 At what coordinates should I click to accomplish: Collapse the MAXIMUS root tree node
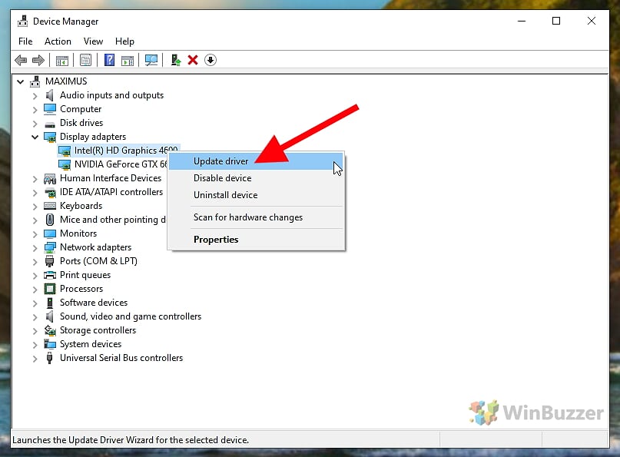21,81
